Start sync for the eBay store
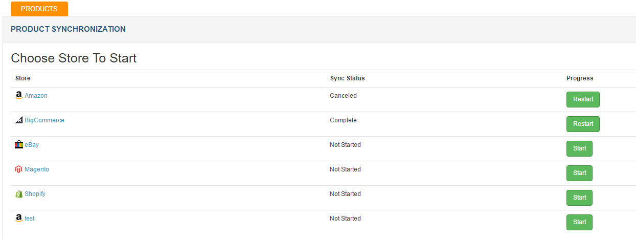 click(579, 149)
